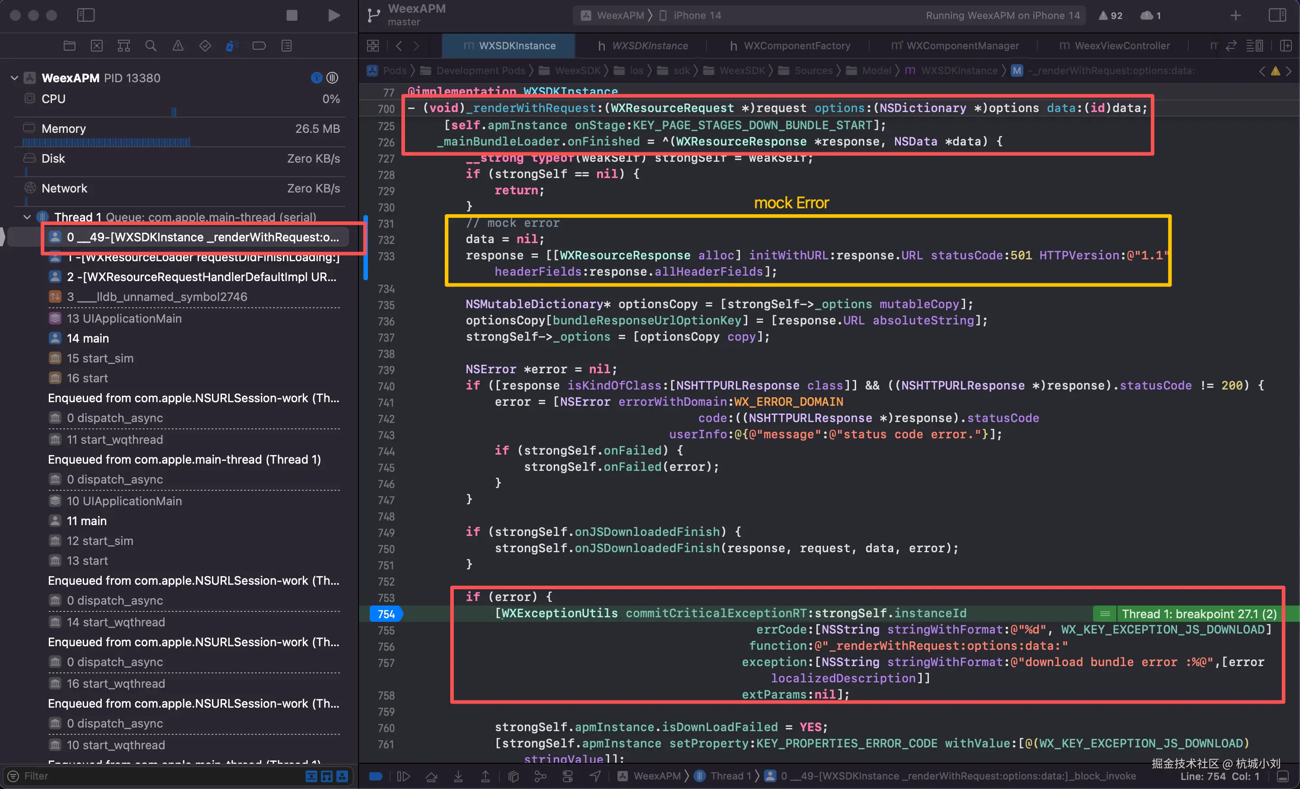Toggle the left navigator sidebar

pos(85,15)
